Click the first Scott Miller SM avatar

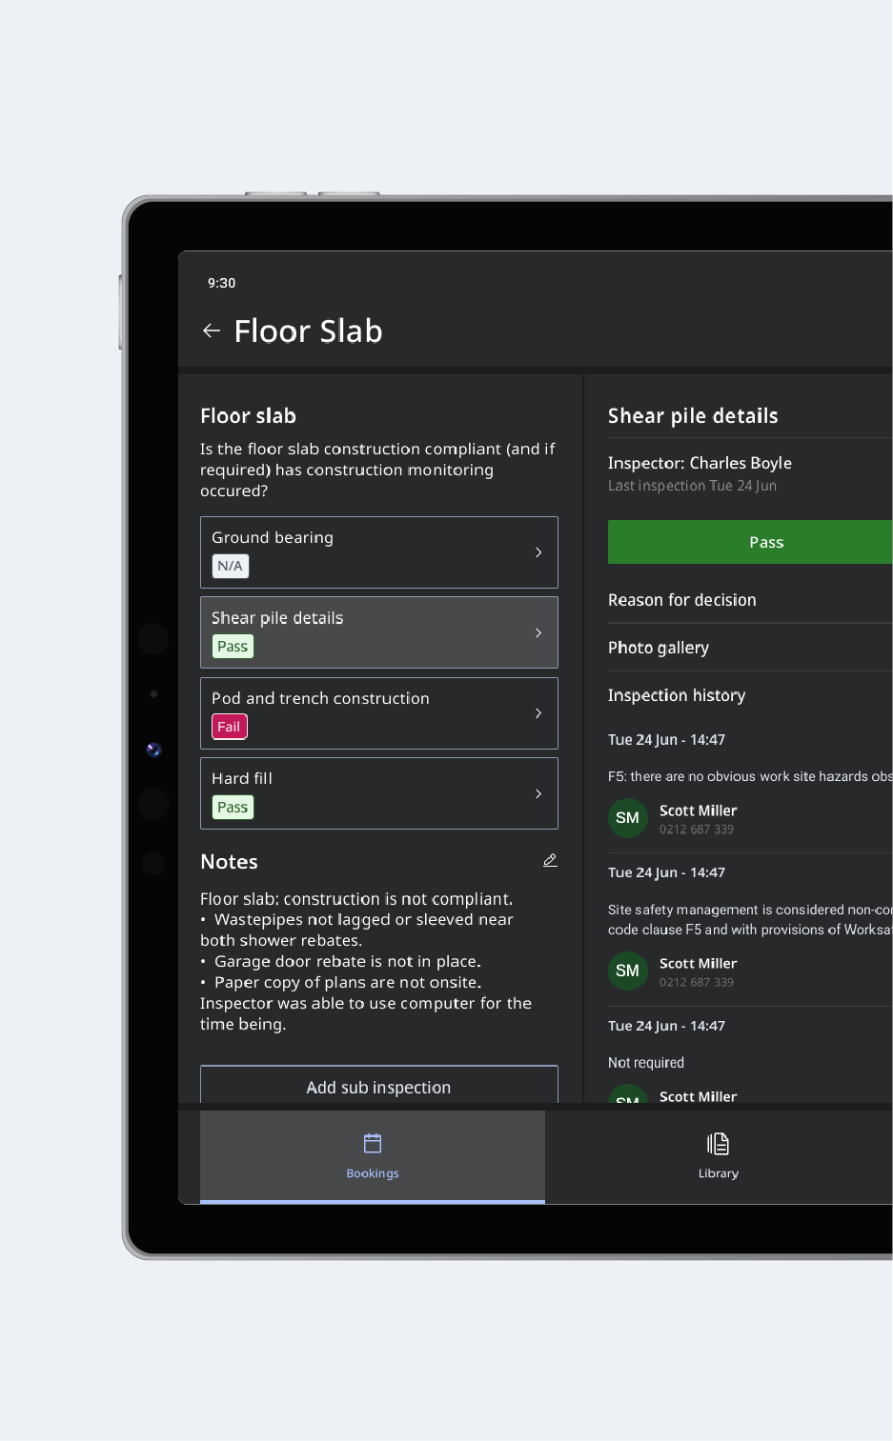[x=627, y=818]
